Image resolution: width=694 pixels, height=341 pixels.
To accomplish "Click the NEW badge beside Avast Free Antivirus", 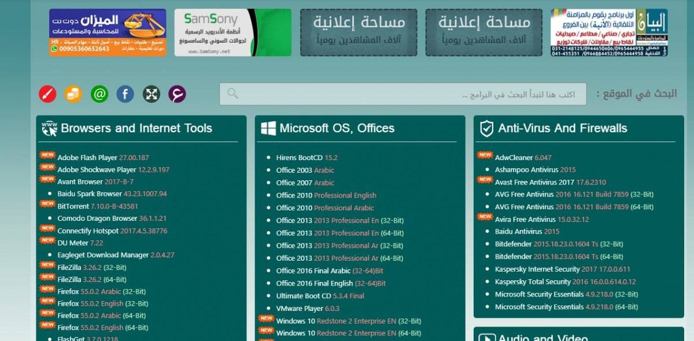I will 485,180.
